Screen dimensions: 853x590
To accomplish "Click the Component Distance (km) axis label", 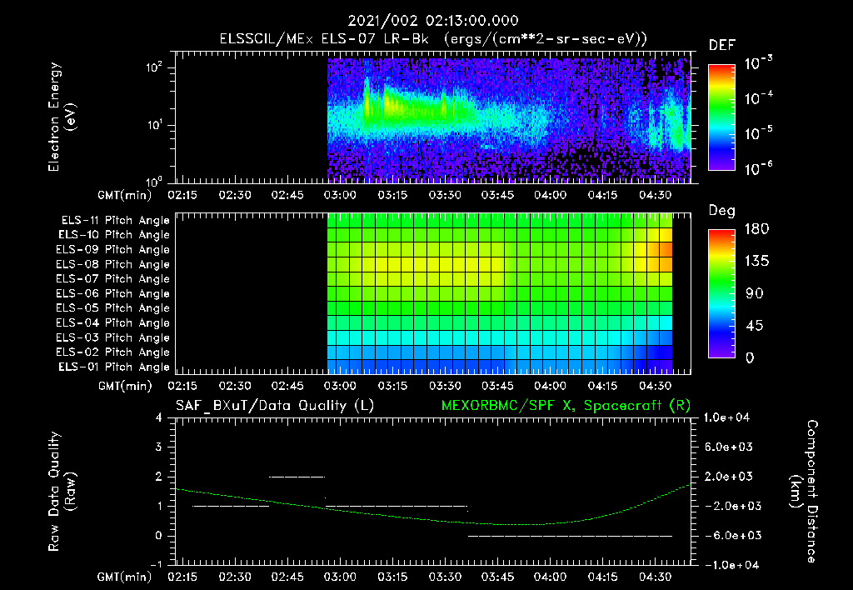I will 804,492.
